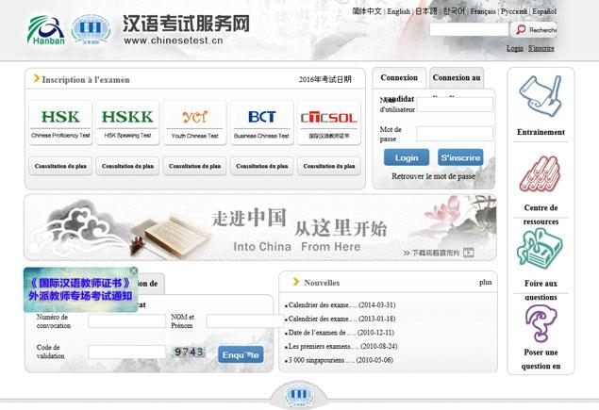Click Consultation du plan under CTCSOL
Screen dimensions: 599x410
point(329,166)
